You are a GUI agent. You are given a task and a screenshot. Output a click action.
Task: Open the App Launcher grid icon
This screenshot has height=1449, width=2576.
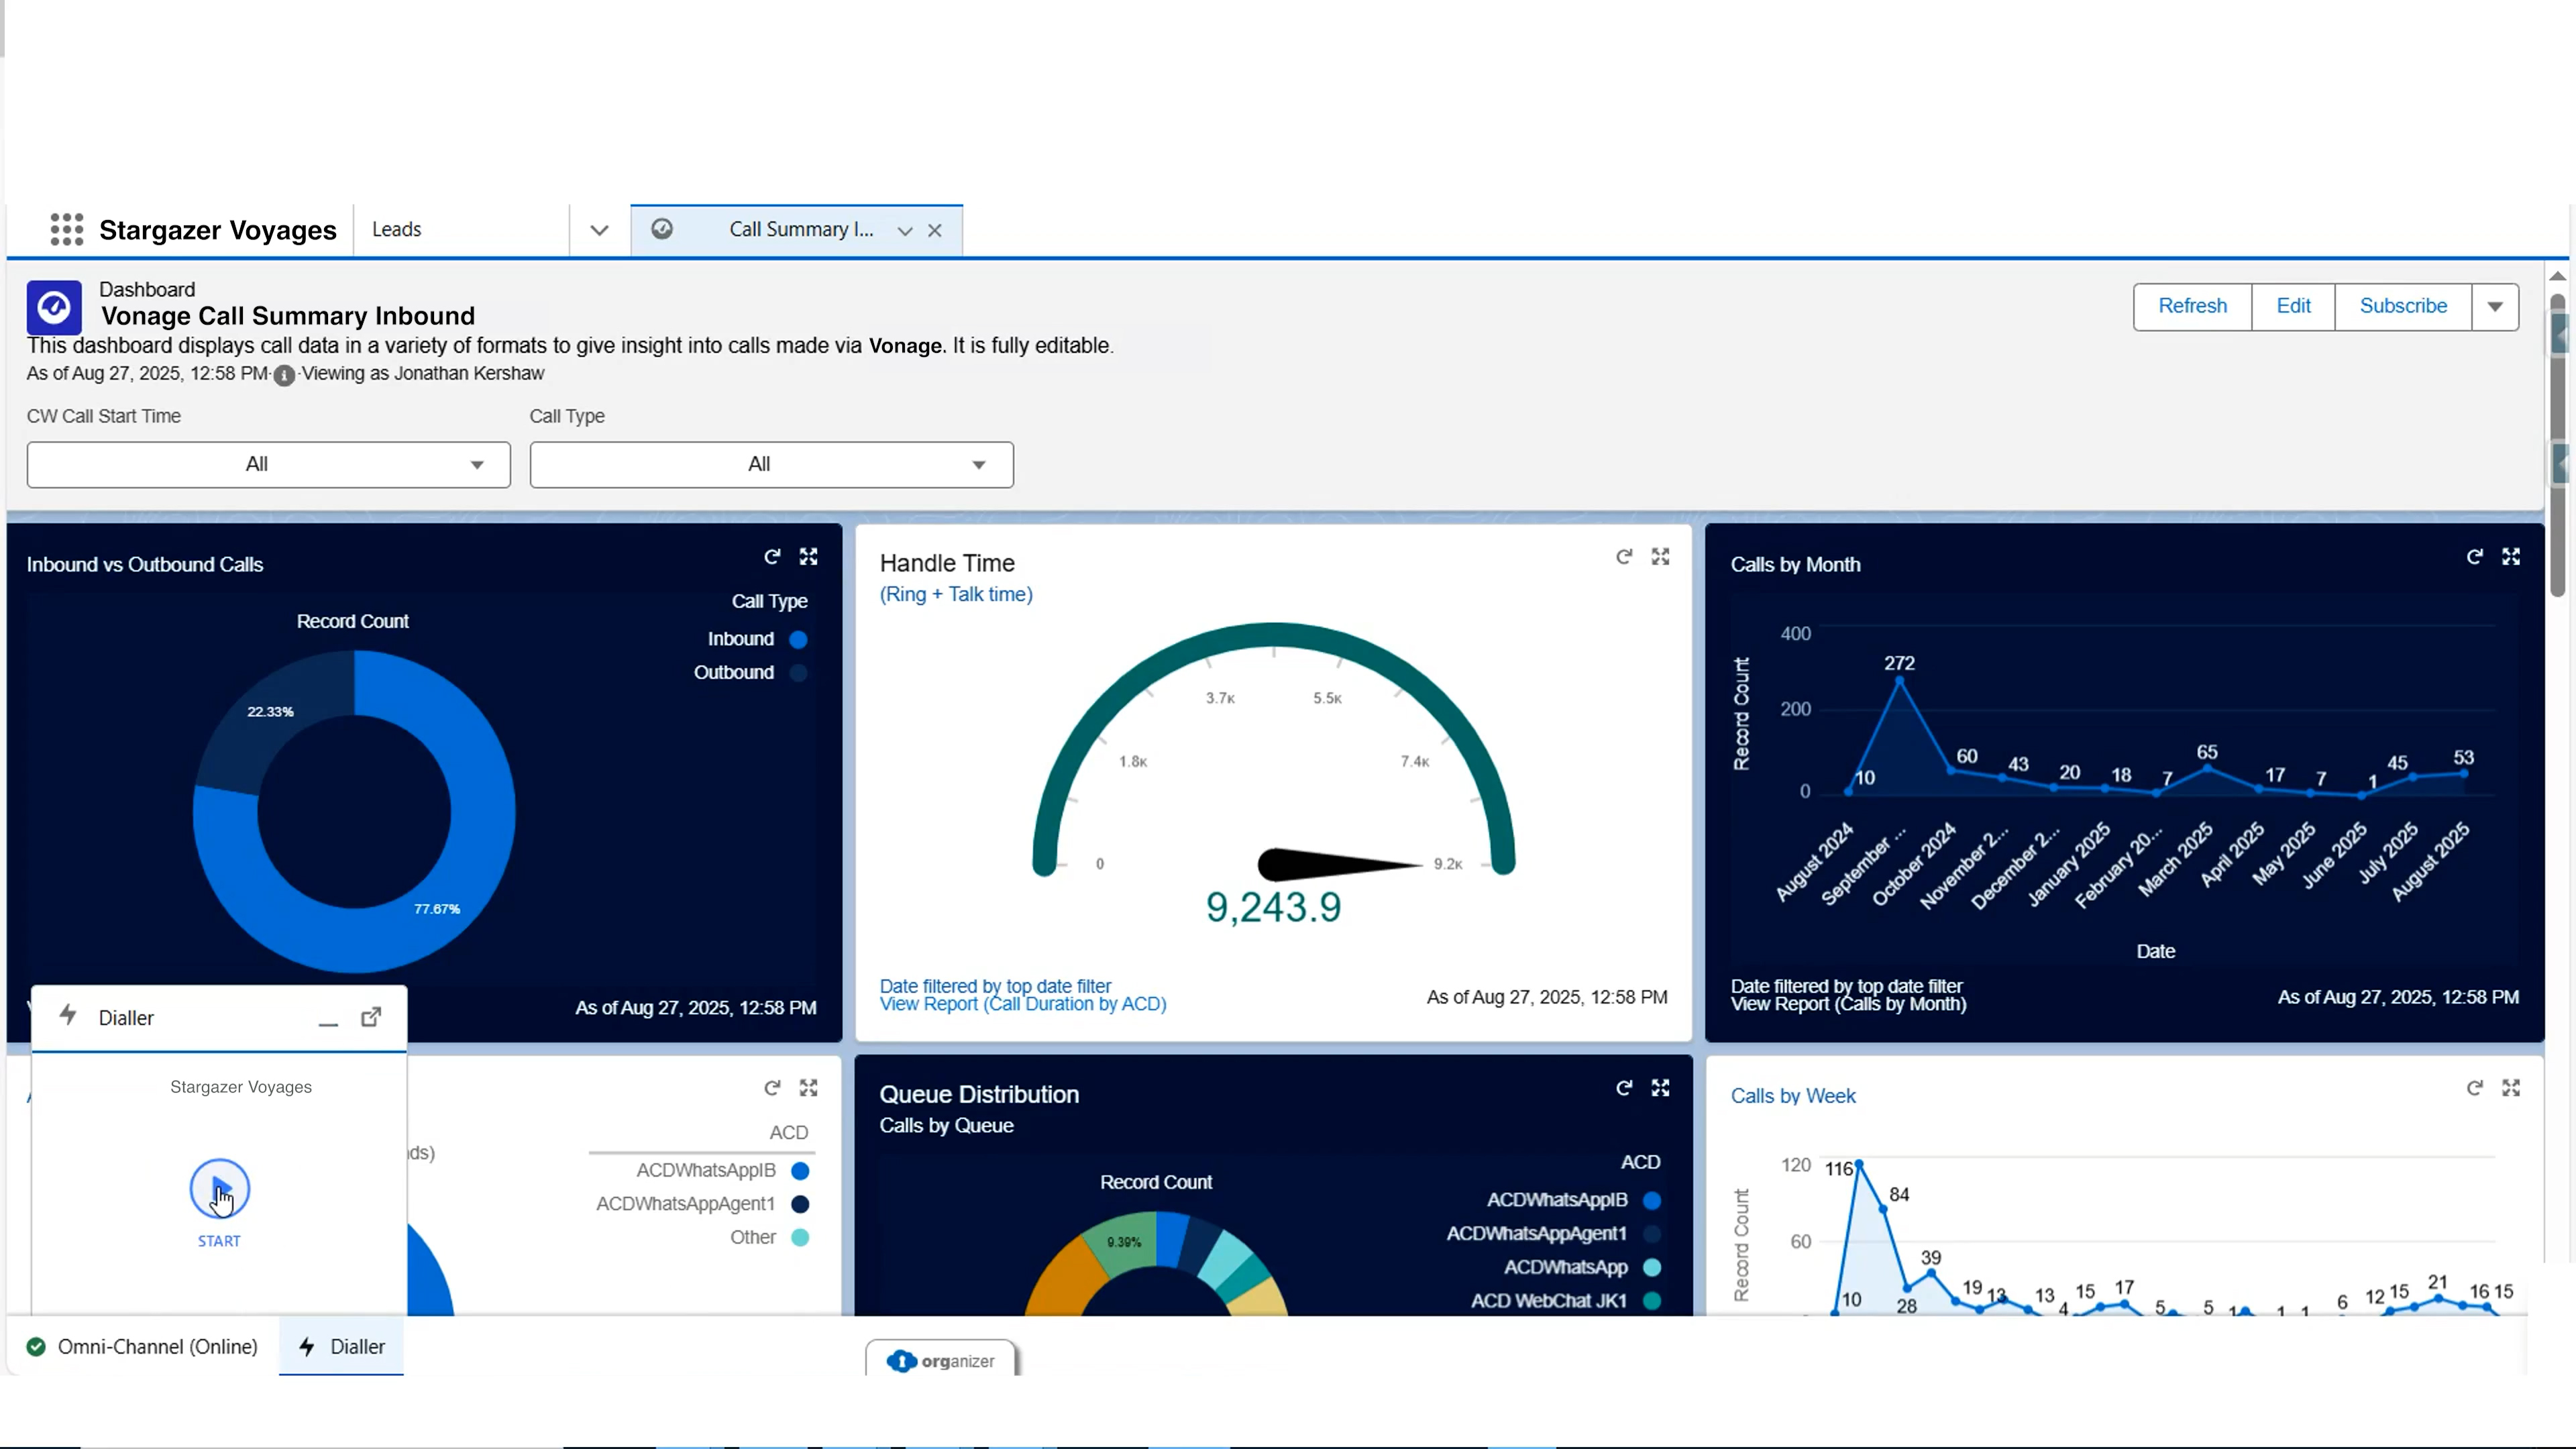tap(66, 229)
